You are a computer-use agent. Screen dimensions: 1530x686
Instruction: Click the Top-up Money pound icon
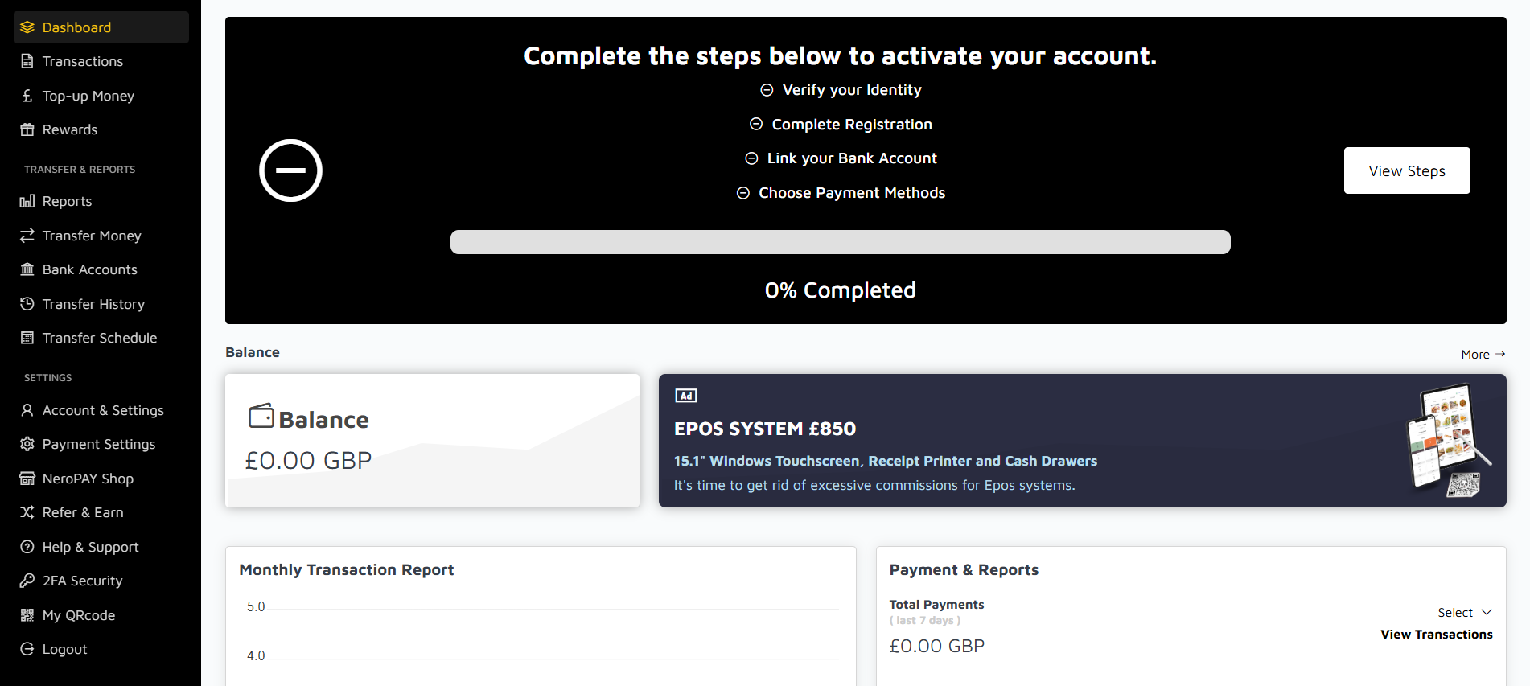pos(27,96)
